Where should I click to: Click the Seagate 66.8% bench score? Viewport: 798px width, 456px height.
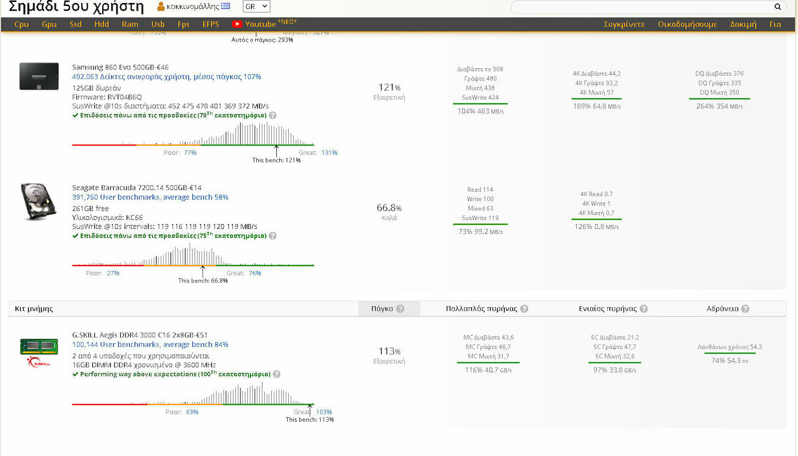(389, 208)
